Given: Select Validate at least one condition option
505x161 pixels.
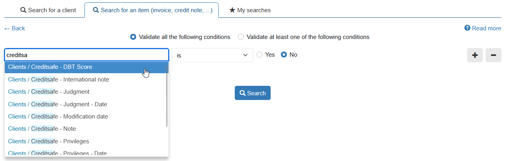Looking at the screenshot, I should [x=241, y=37].
